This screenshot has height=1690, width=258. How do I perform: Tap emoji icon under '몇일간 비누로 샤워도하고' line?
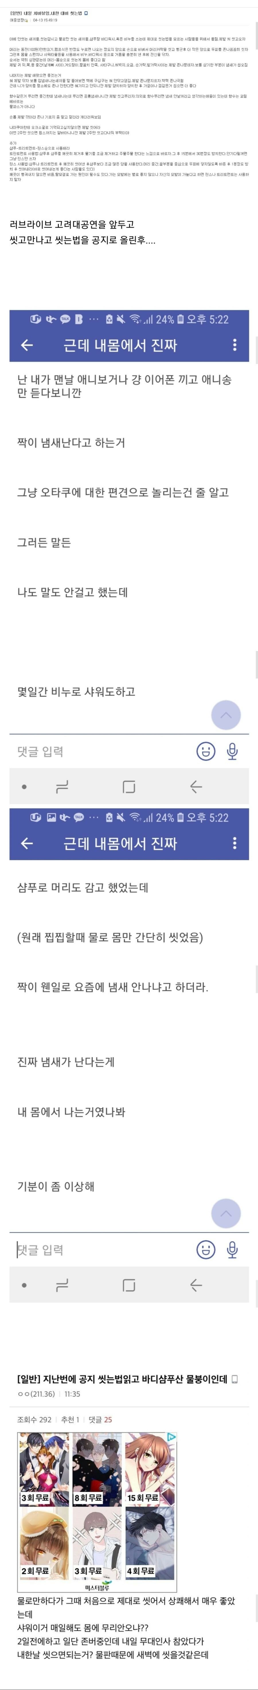pyautogui.click(x=206, y=751)
